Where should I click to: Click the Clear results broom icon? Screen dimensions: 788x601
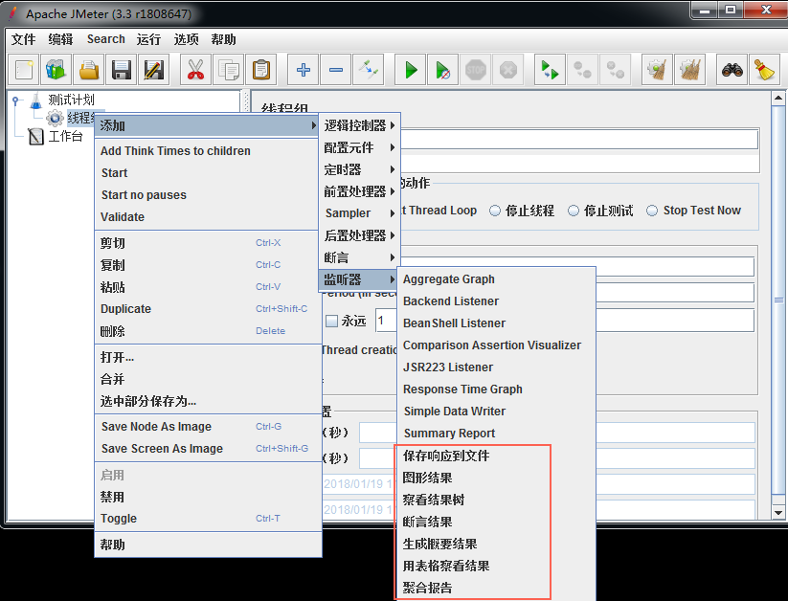point(657,70)
